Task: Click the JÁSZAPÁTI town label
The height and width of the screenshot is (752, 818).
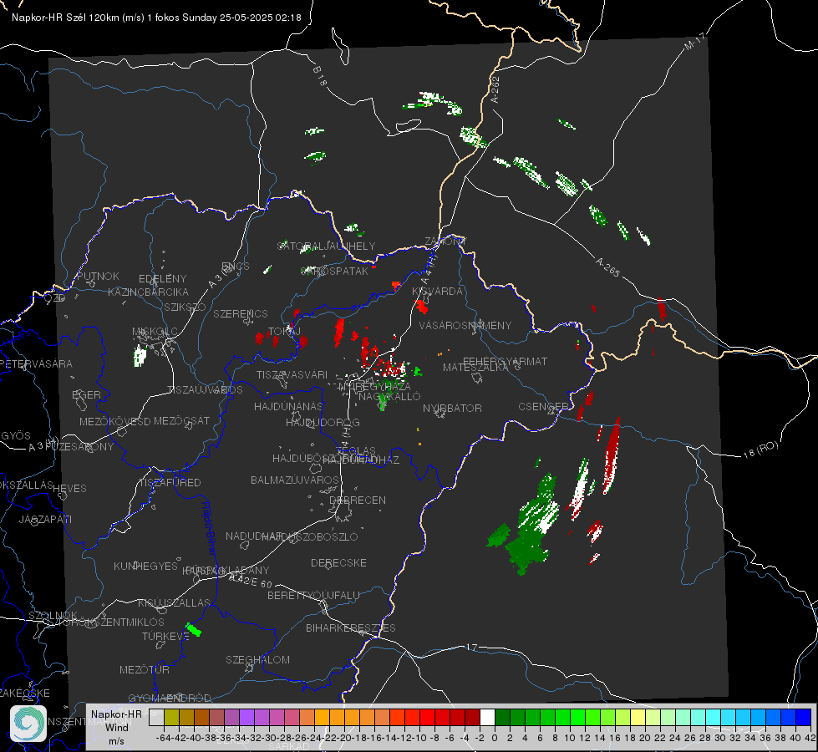Action: 45,519
